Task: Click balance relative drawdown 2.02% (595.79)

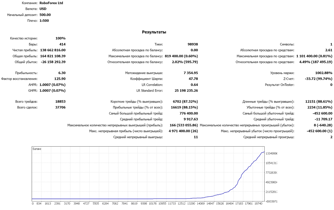Action: click(185, 62)
